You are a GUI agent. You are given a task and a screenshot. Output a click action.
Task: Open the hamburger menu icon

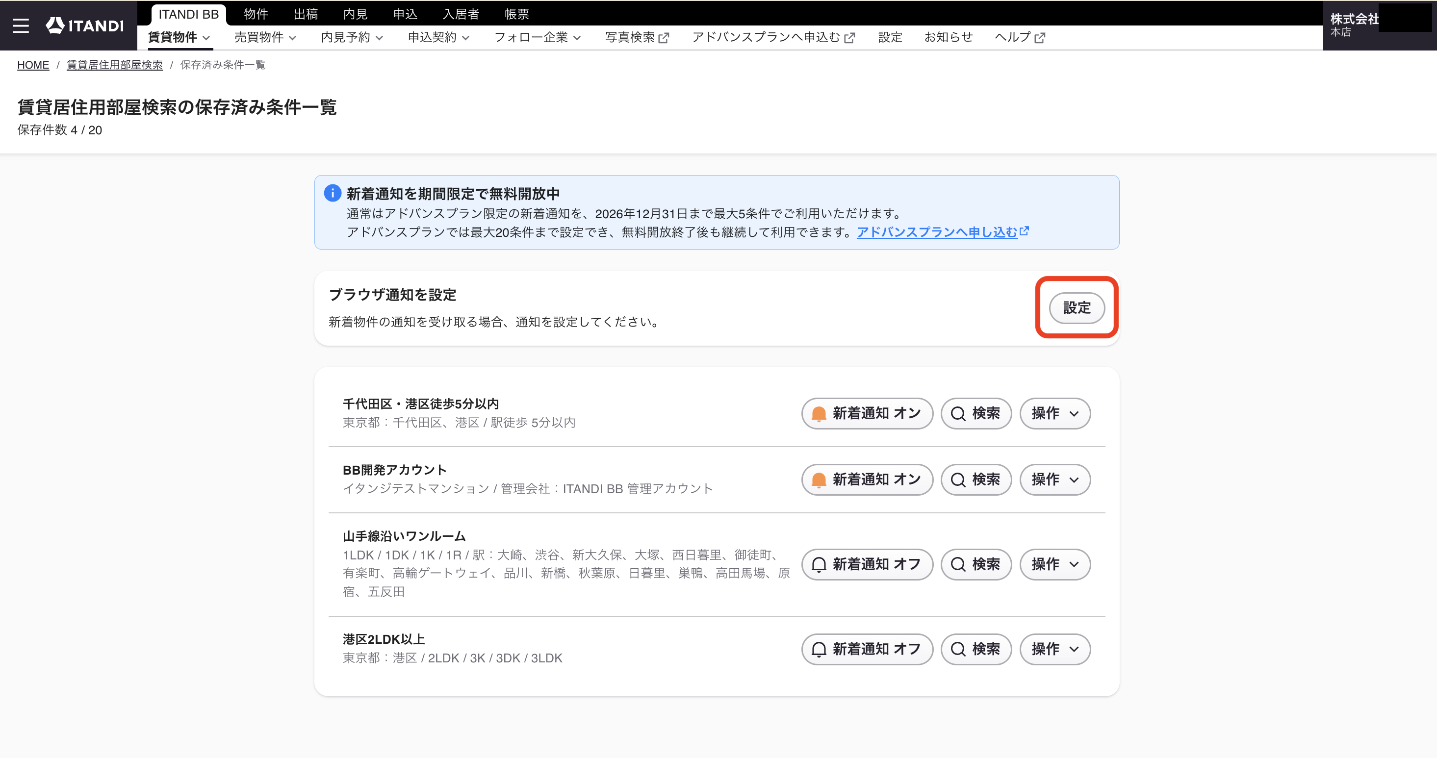(x=21, y=25)
